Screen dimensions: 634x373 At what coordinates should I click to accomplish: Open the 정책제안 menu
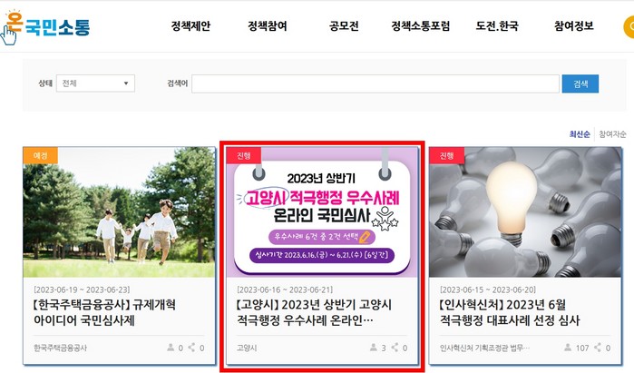190,26
